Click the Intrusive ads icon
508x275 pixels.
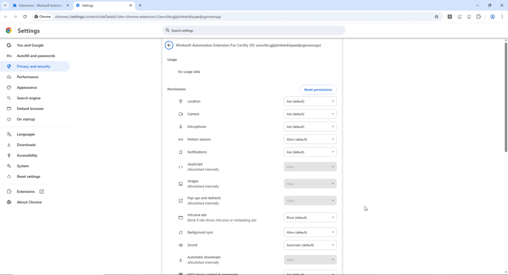coord(181,218)
